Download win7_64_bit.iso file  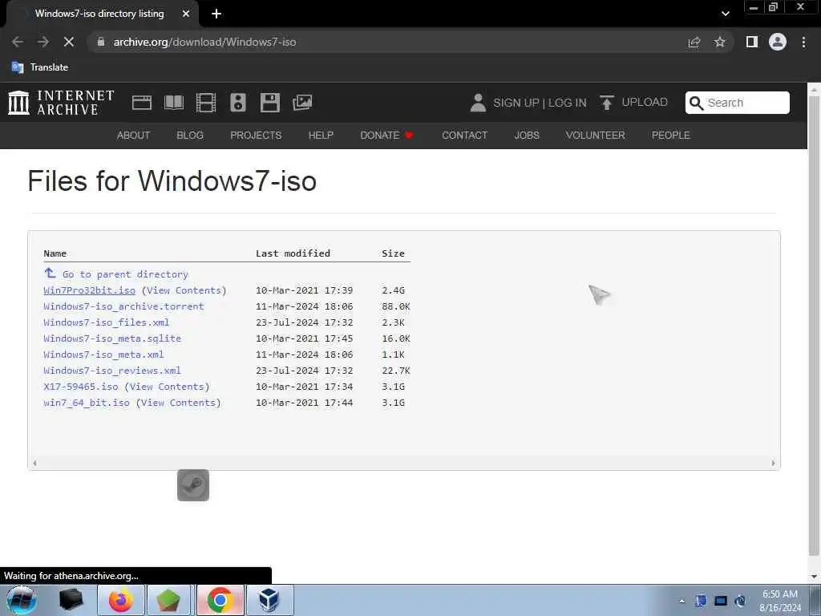(x=87, y=403)
